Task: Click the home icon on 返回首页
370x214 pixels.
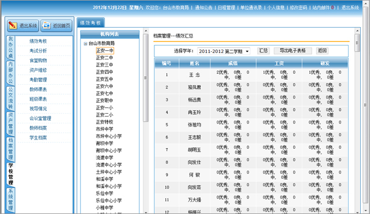Action: [x=46, y=25]
